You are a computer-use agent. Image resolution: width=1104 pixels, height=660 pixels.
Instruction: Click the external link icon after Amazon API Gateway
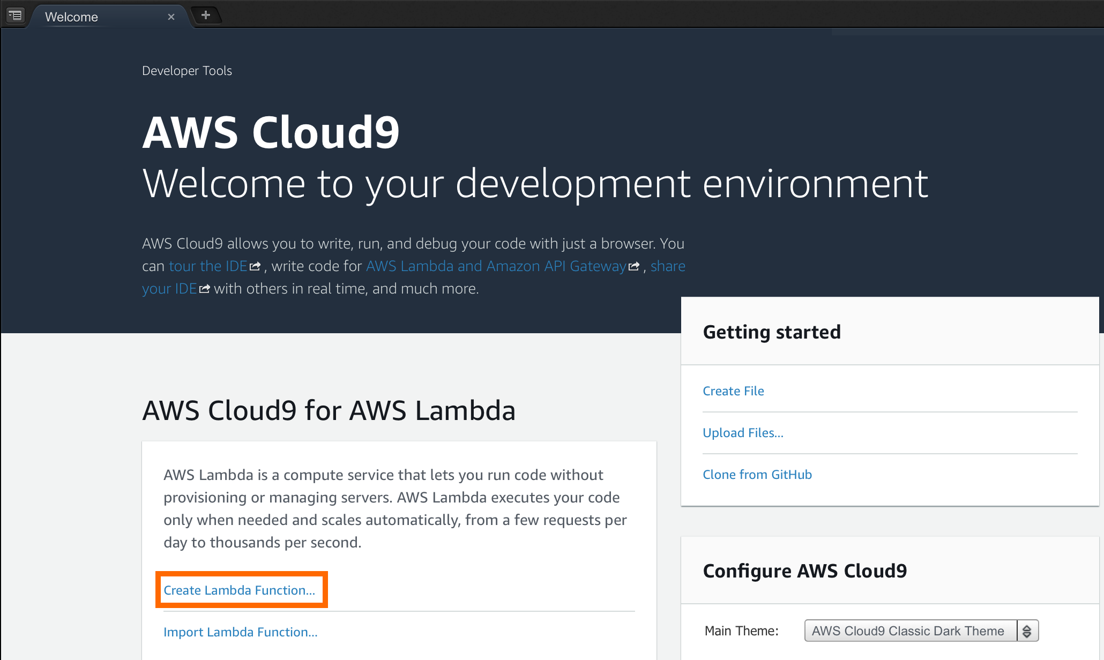coord(635,266)
